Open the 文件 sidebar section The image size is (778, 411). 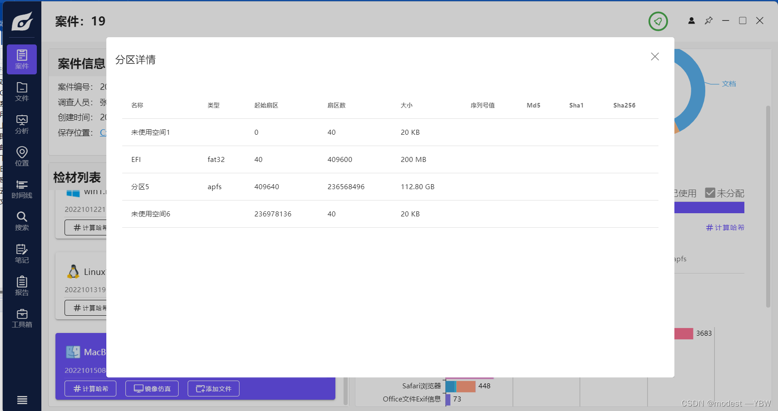point(22,92)
